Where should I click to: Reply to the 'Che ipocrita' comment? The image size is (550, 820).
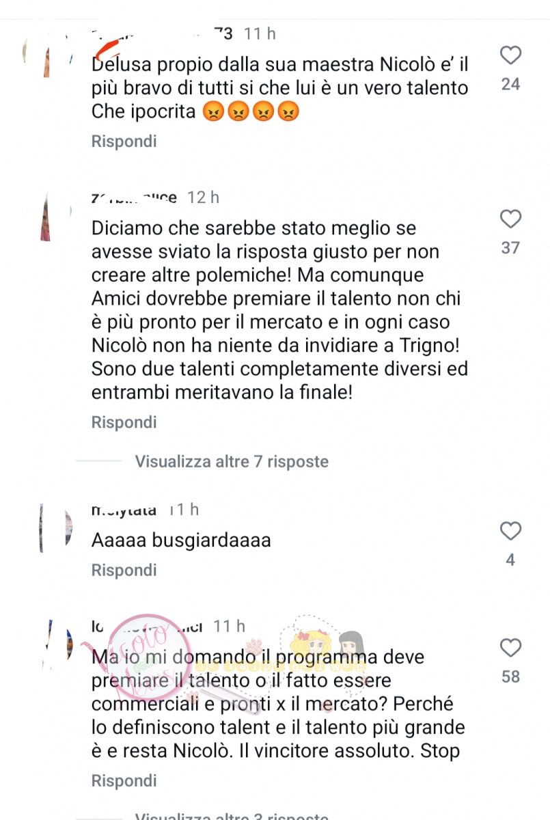click(124, 141)
